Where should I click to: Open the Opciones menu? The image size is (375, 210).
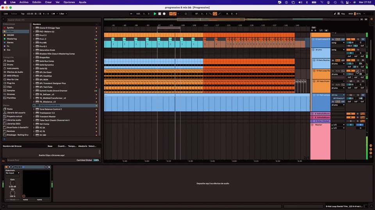[69, 2]
